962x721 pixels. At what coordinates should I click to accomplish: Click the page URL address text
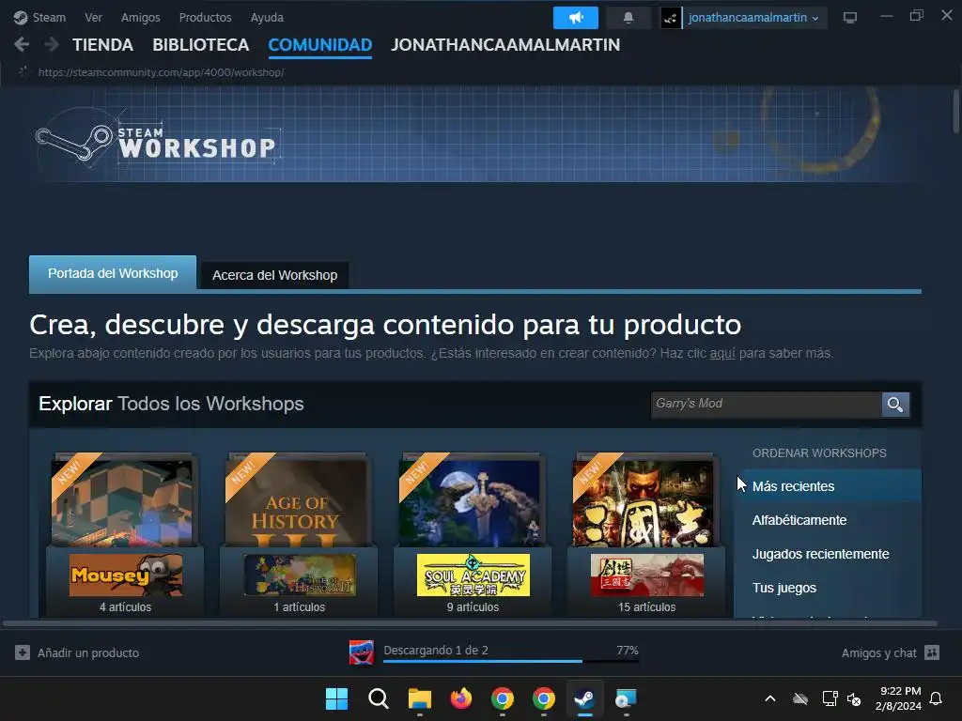tap(161, 72)
